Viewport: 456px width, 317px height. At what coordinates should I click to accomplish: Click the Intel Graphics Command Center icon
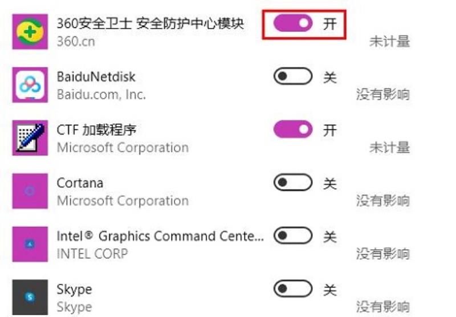[x=30, y=244]
